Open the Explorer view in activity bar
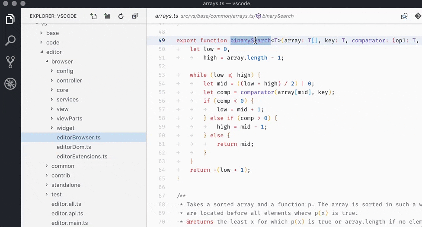Screen dimensions: 422x227 [10, 19]
